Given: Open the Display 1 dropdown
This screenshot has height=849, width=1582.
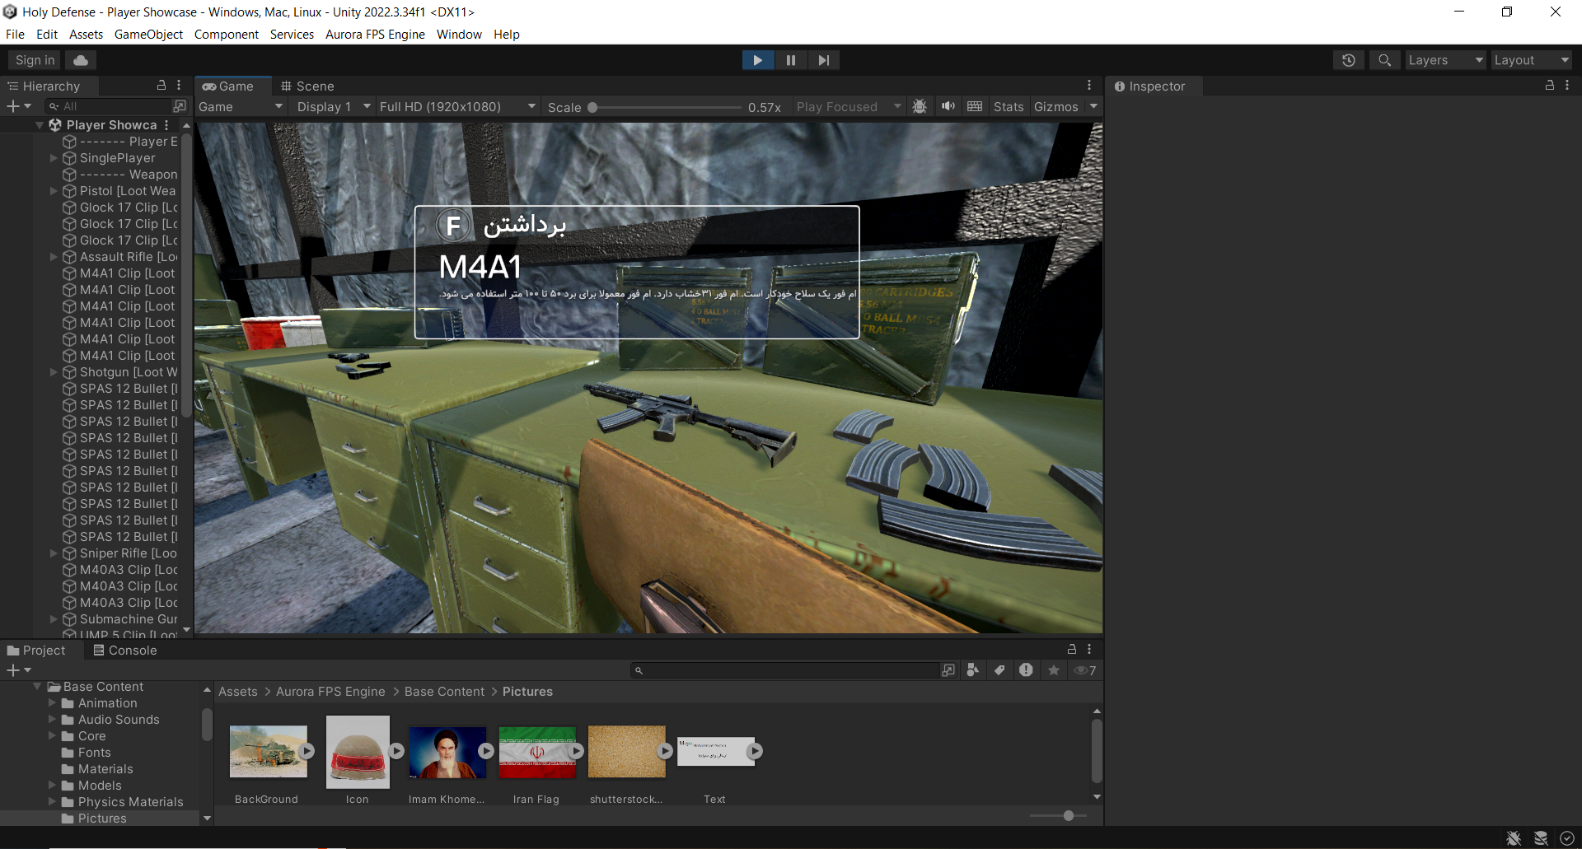Looking at the screenshot, I should 333,107.
